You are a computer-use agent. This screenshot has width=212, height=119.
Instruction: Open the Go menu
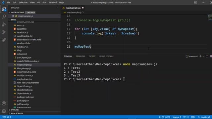tap(38, 3)
